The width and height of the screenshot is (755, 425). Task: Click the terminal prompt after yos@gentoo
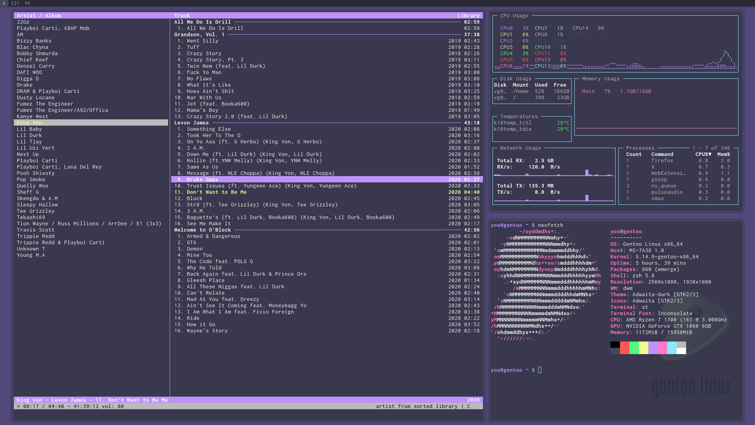[x=540, y=370]
